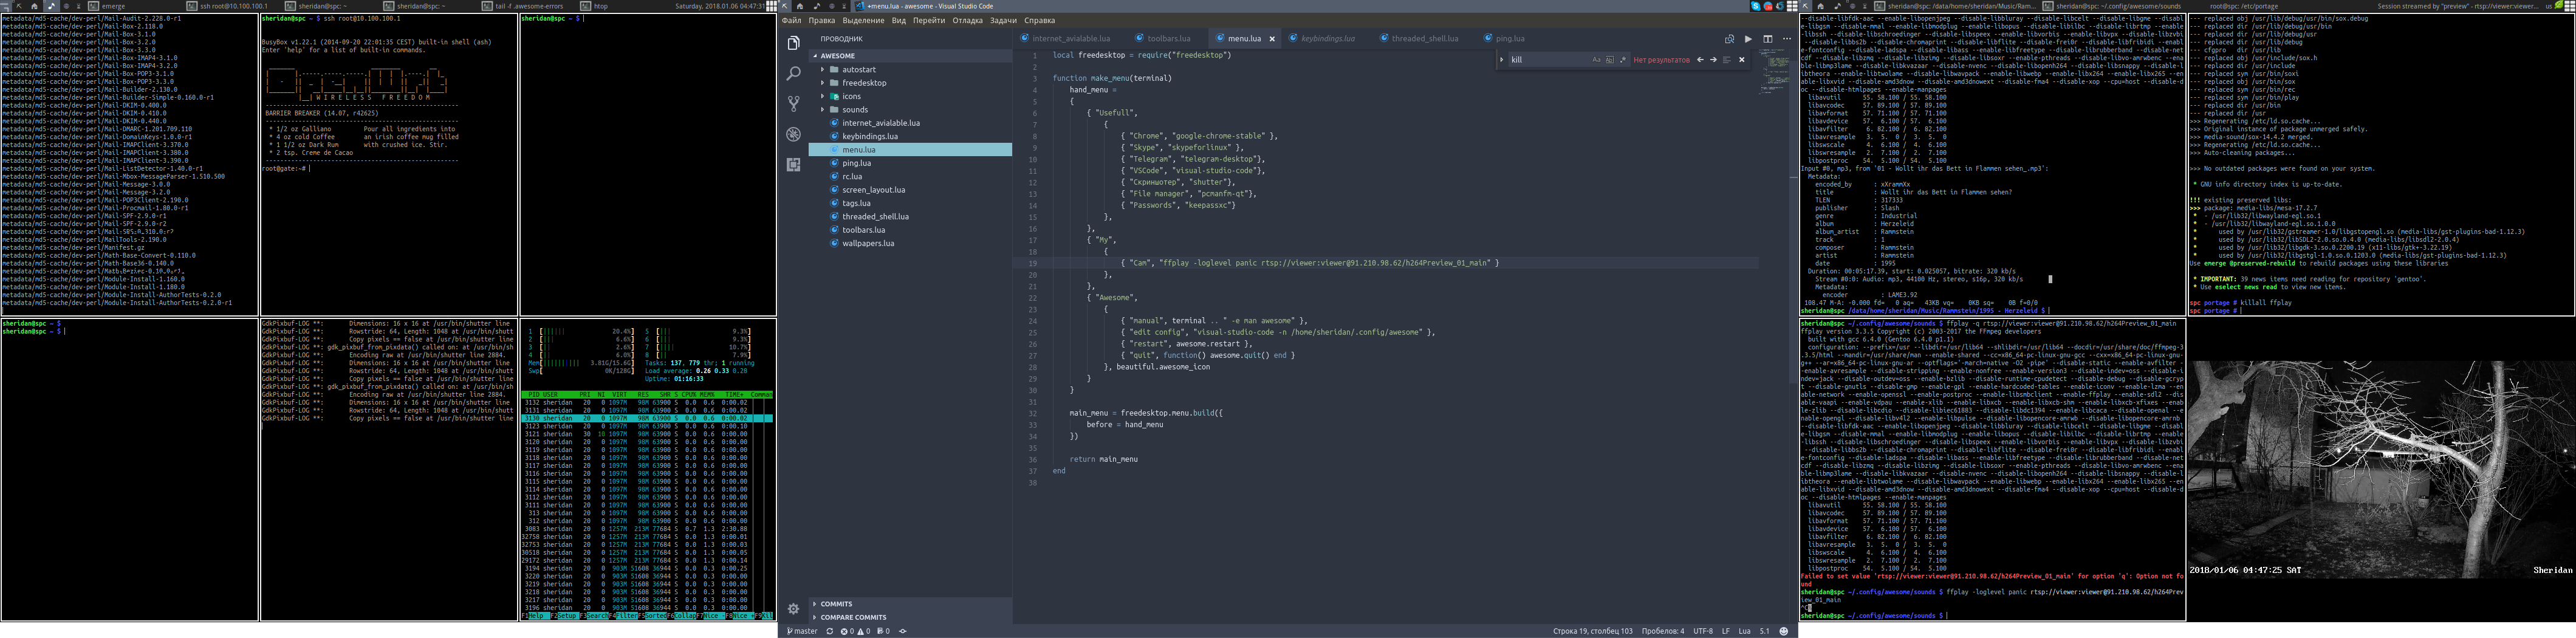The width and height of the screenshot is (2576, 638).
Task: Open the Extensions view icon
Action: coord(793,164)
